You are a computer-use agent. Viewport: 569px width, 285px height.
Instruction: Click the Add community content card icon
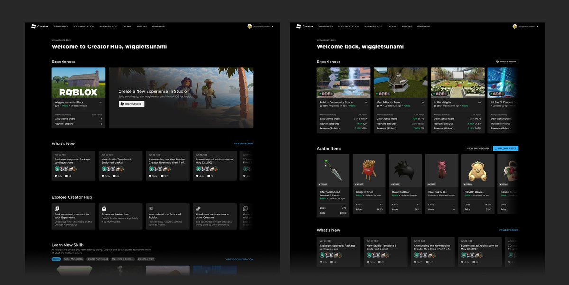click(57, 208)
